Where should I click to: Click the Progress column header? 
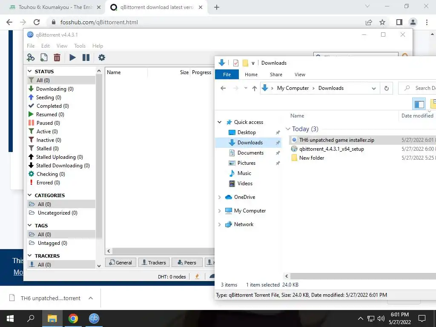[x=202, y=72]
